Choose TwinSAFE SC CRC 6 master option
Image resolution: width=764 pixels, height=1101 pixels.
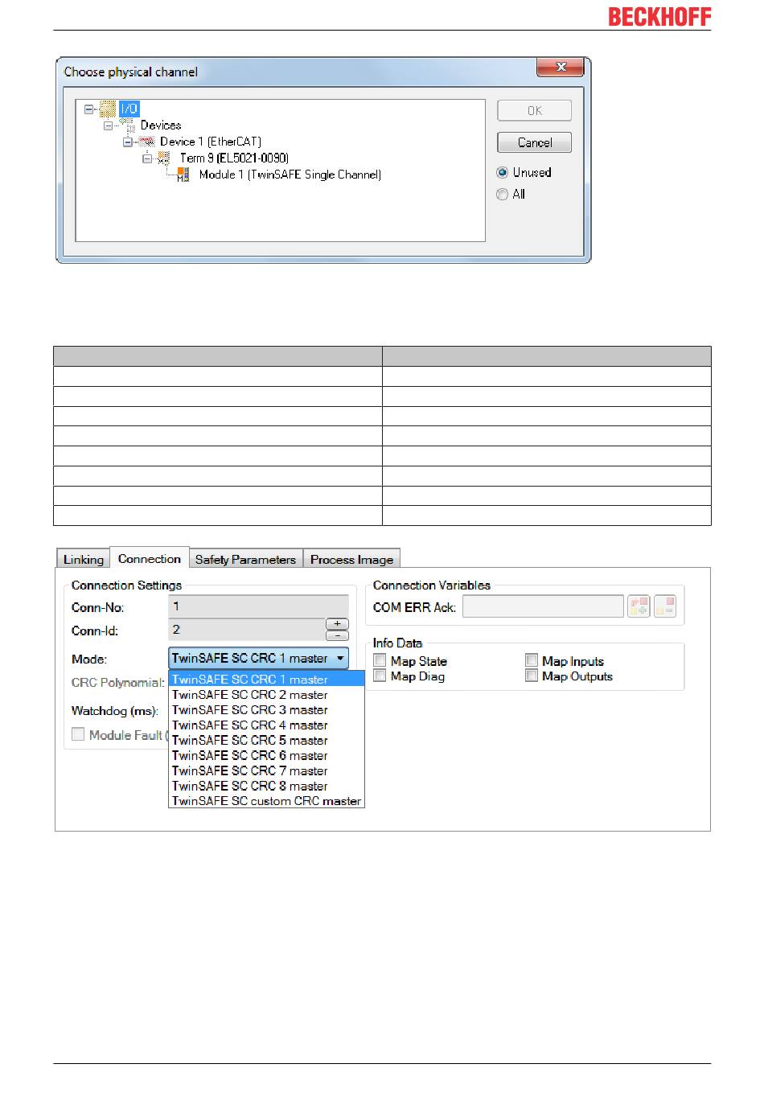266,756
